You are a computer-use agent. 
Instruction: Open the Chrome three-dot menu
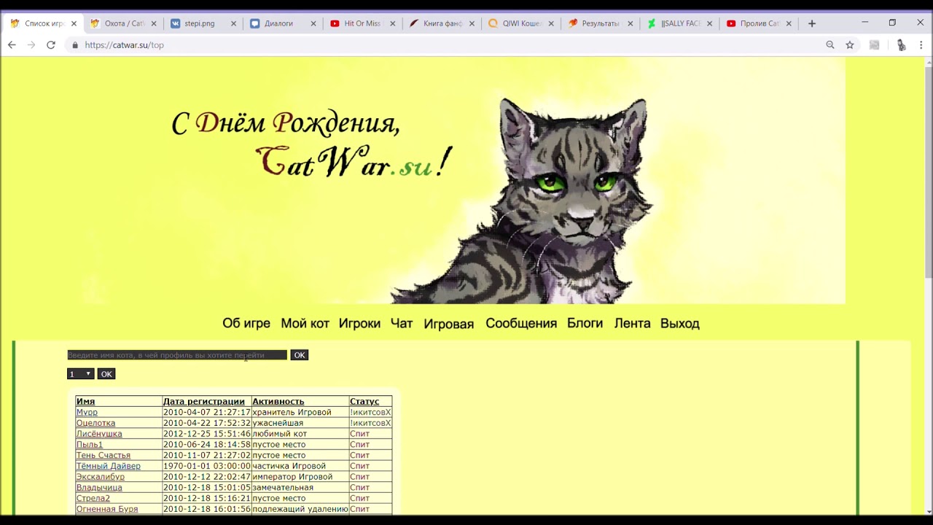[x=921, y=44]
